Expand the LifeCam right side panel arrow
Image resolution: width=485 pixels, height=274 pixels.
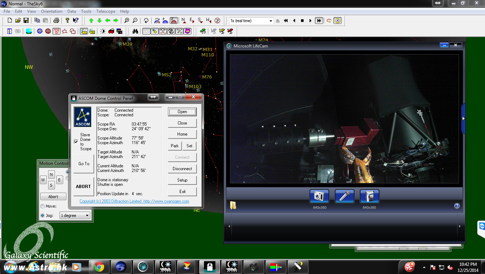point(463,118)
